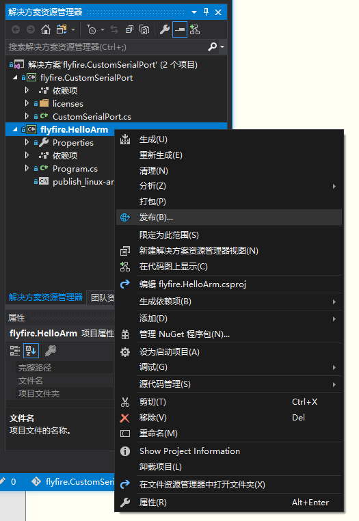Click the Pending Changes Filter clock icon

[x=92, y=30]
